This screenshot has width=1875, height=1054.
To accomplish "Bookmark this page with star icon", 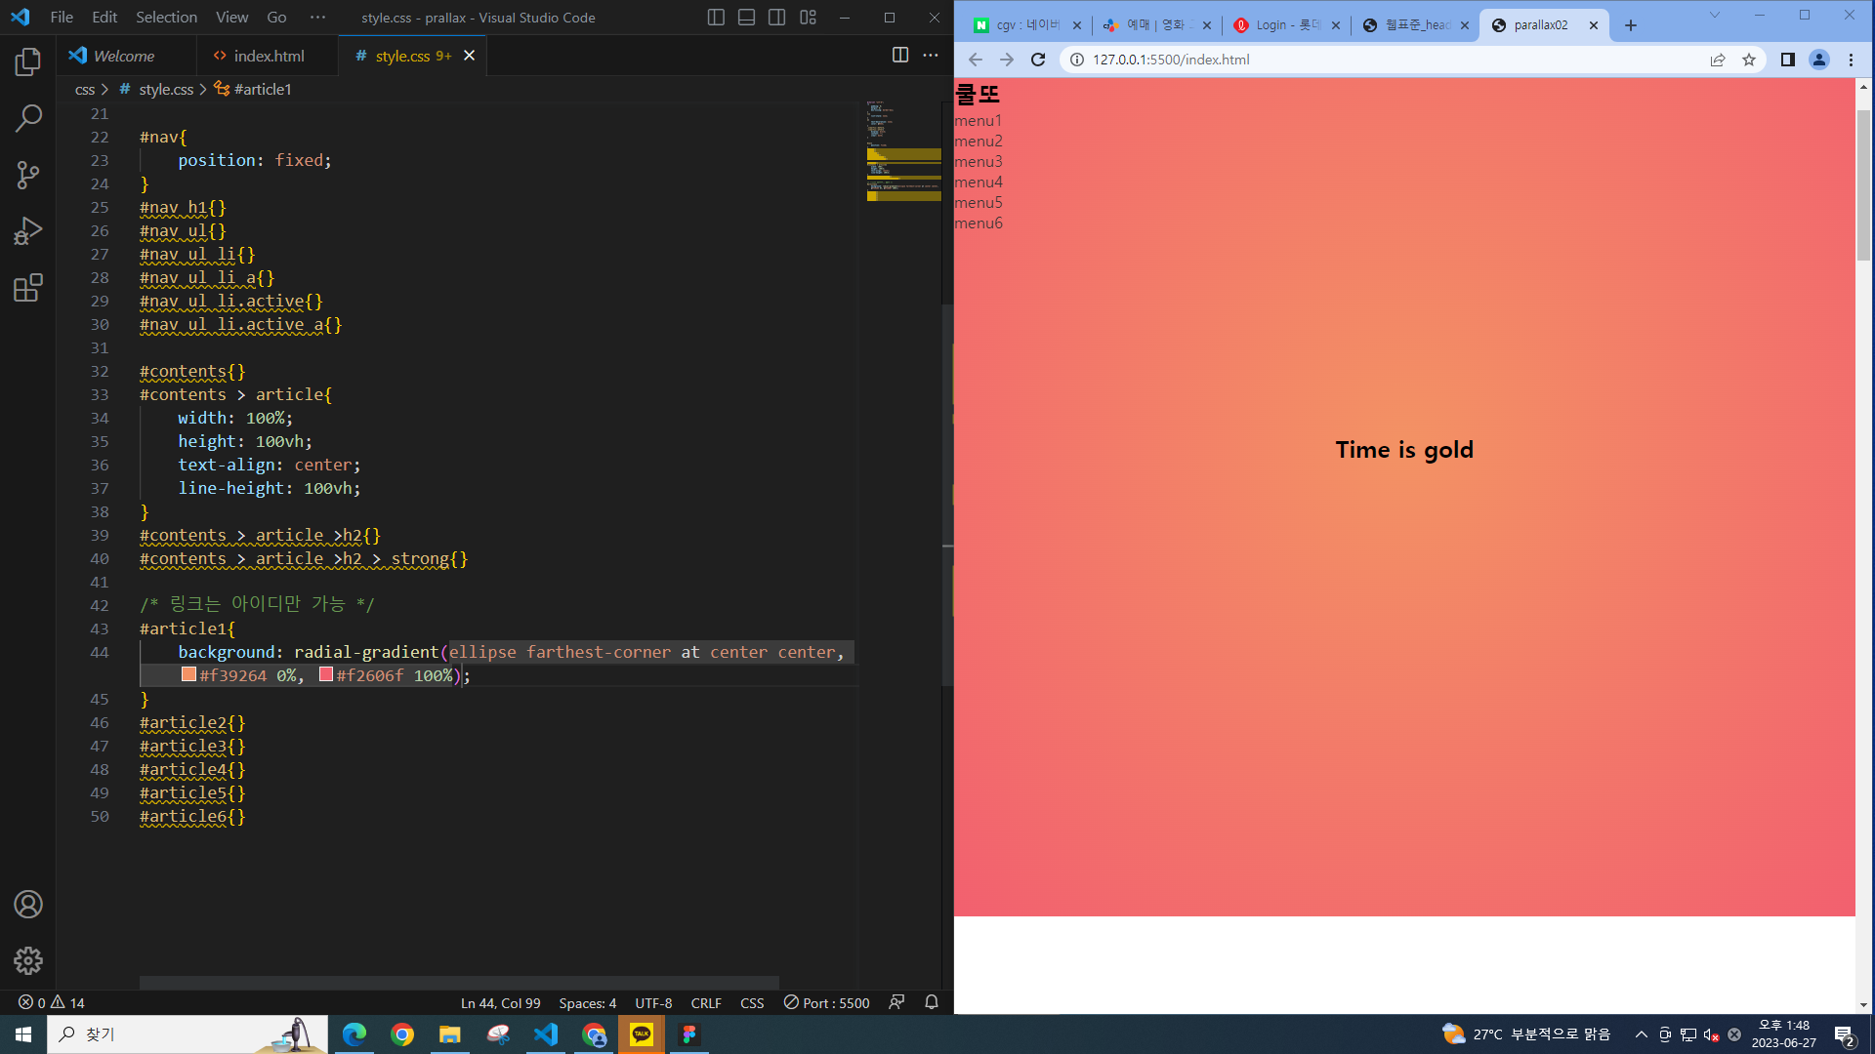I will click(1749, 60).
